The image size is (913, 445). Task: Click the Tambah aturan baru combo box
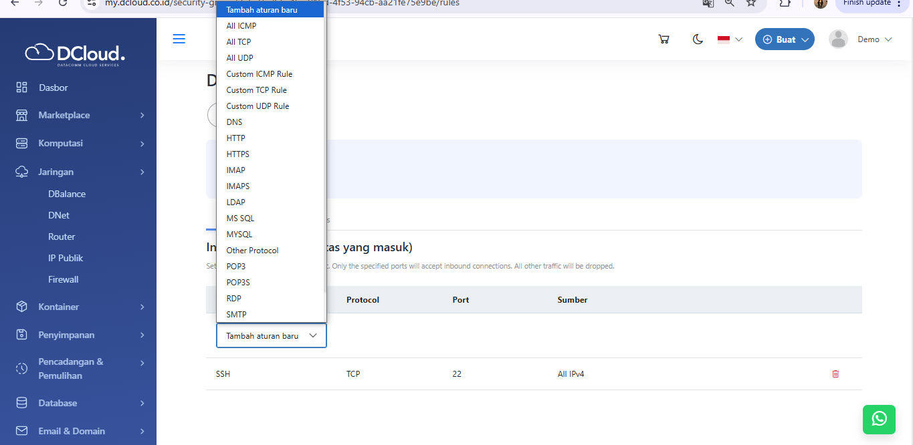[x=271, y=336]
